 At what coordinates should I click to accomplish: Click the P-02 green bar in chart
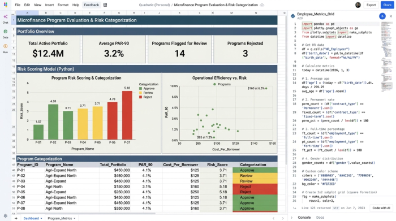pyautogui.click(x=53, y=122)
